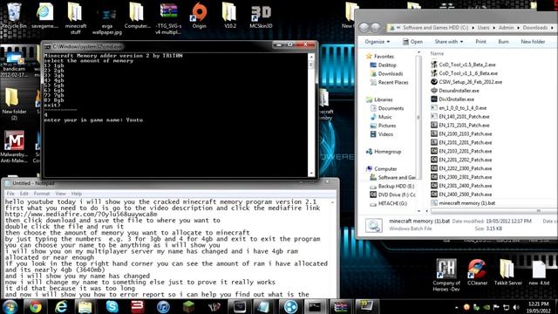Select DivXInstaller.exe in file list

[453, 99]
